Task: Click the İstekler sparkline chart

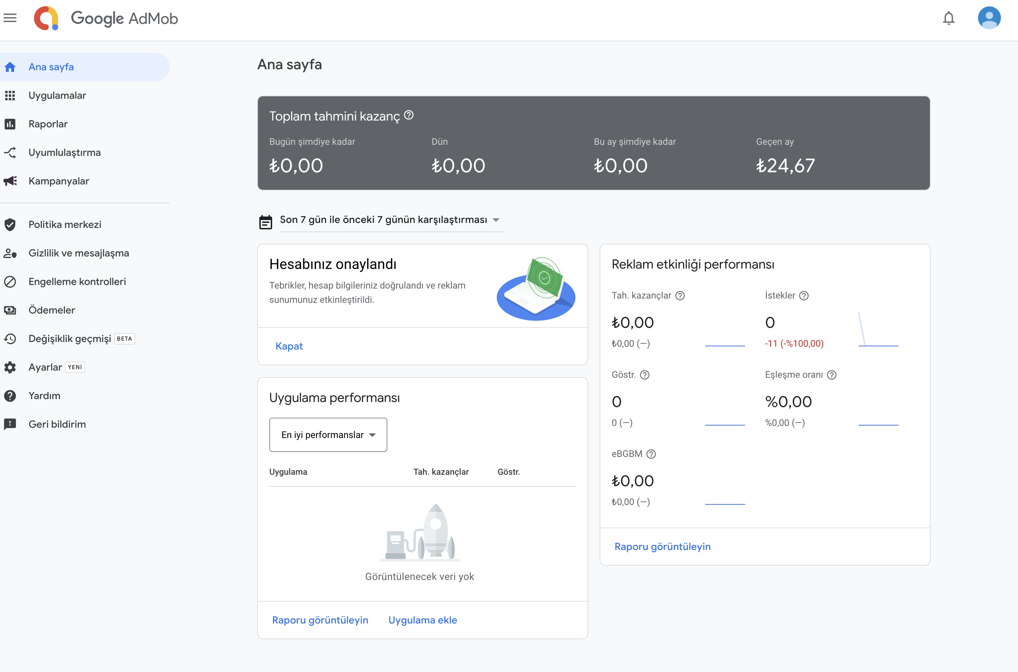Action: point(878,330)
